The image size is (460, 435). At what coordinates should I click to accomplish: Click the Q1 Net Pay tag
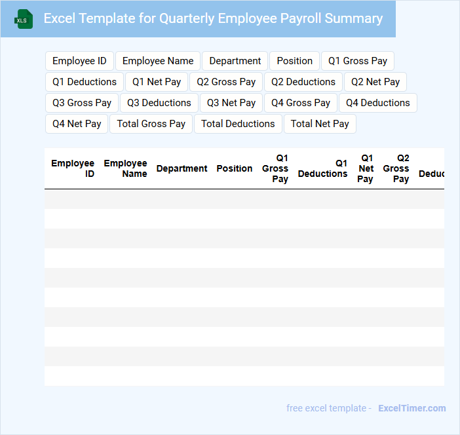tap(157, 82)
